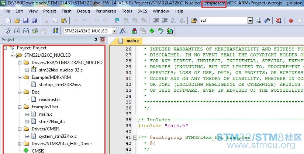Download to flash with the LOAD icon
The image size is (304, 154).
point(55,31)
